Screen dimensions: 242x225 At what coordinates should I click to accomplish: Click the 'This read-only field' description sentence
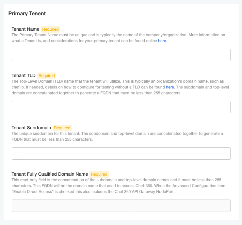click(x=36, y=180)
